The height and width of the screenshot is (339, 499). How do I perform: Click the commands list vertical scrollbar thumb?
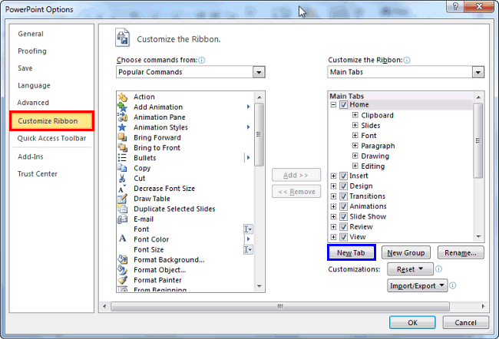259,134
